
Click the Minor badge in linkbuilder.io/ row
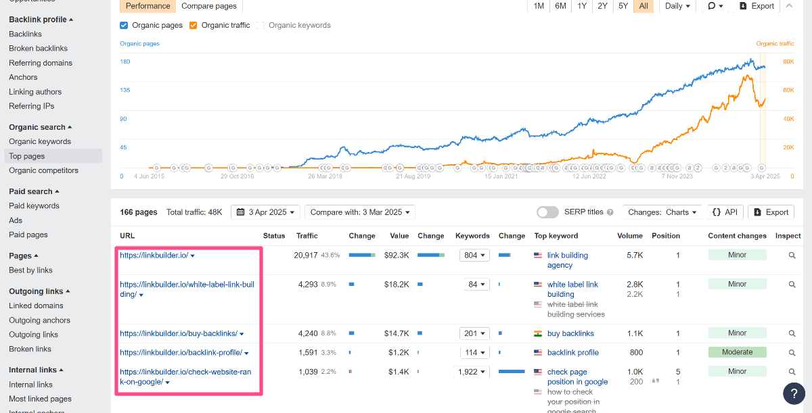click(737, 255)
